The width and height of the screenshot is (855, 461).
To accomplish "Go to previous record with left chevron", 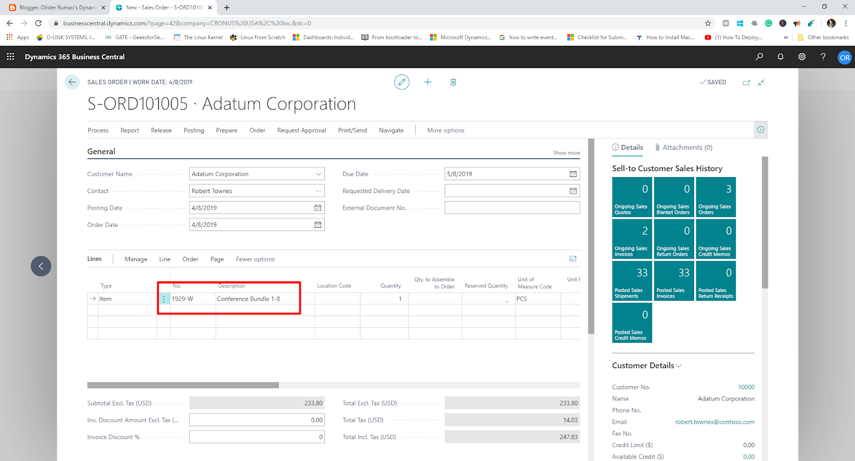I will pos(41,266).
